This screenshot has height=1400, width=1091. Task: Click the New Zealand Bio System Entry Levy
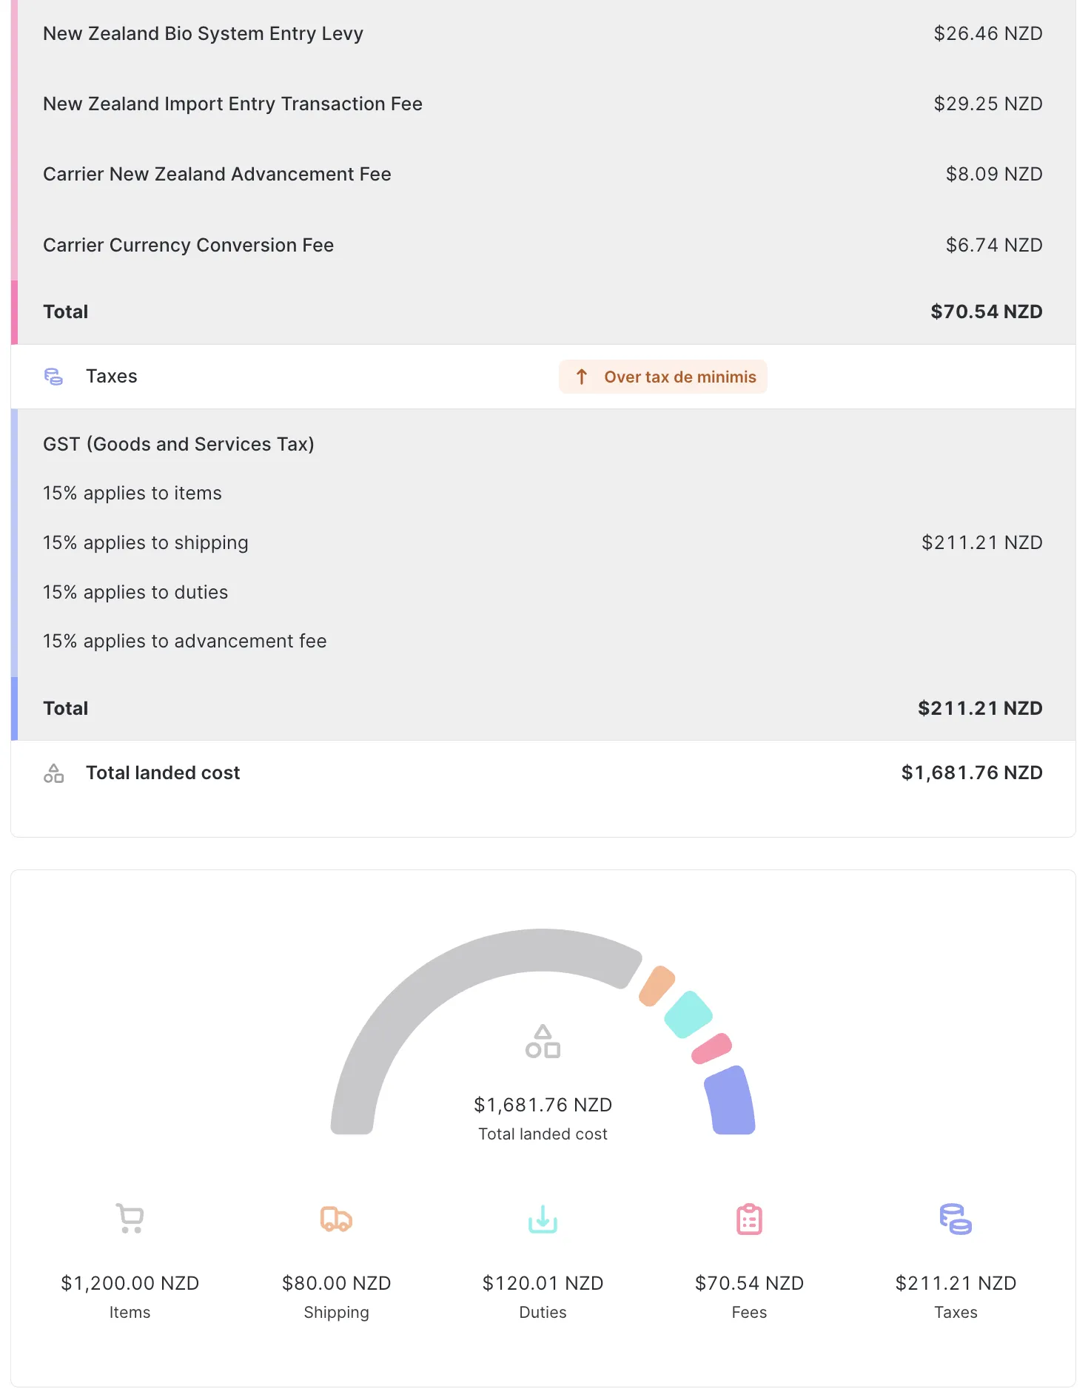[x=203, y=34]
